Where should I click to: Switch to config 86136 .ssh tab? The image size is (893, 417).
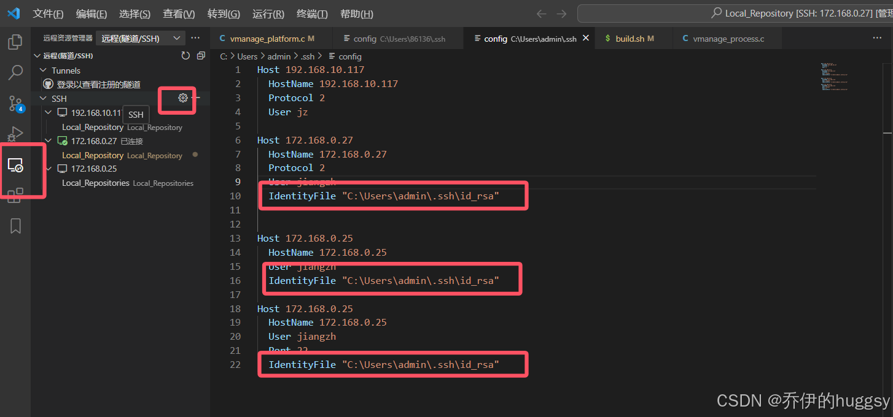coord(398,38)
